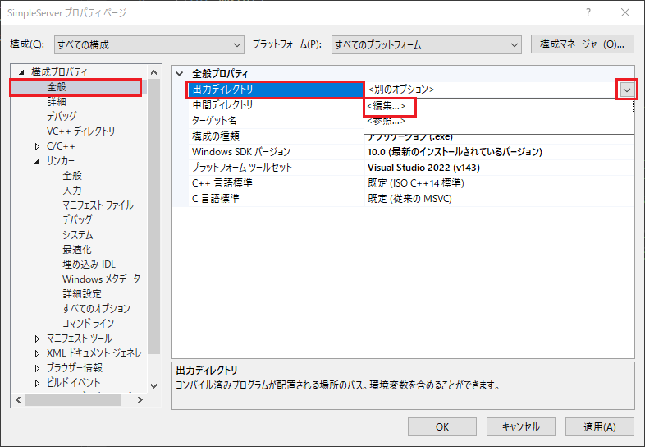Open the 構成 (Configuration) dropdown

[148, 44]
